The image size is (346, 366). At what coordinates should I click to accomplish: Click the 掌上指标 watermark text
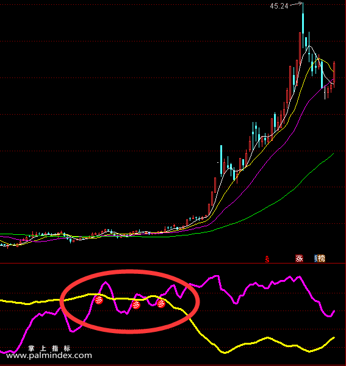pos(49,348)
